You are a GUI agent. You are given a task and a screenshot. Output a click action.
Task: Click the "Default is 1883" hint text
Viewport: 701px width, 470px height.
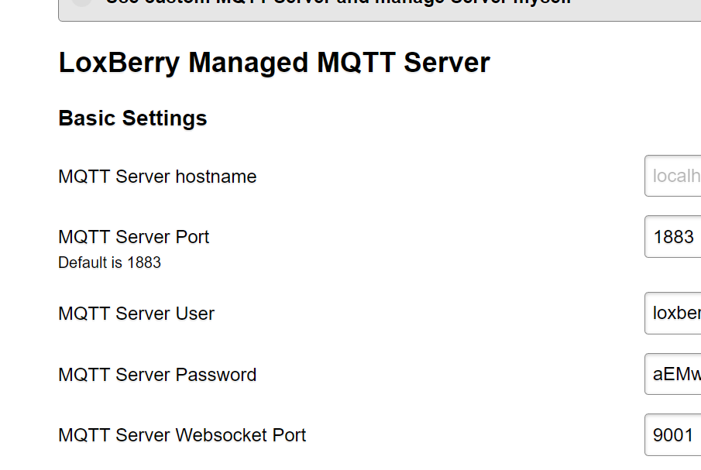pos(109,262)
